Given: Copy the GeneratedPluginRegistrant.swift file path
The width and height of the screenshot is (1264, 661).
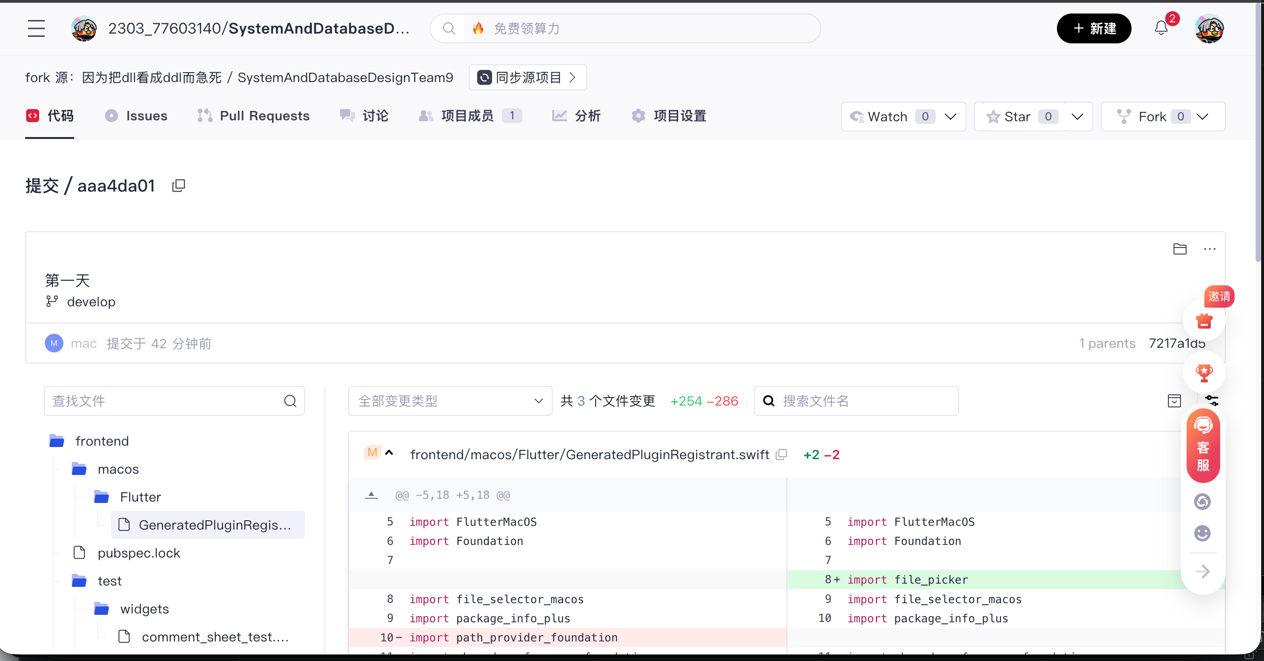Looking at the screenshot, I should coord(781,454).
